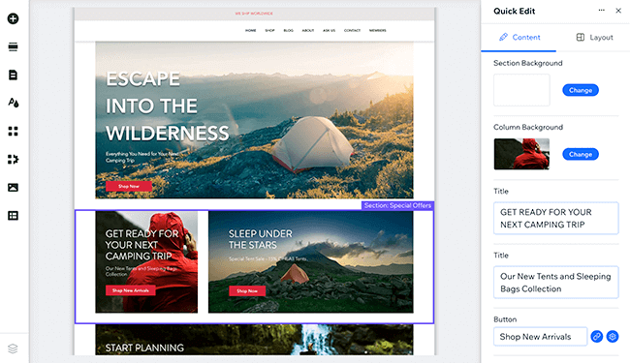Open button settings gear icon

(x=613, y=337)
